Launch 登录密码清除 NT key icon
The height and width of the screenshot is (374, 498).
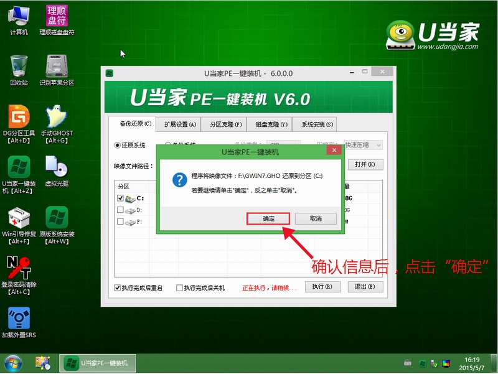[19, 276]
